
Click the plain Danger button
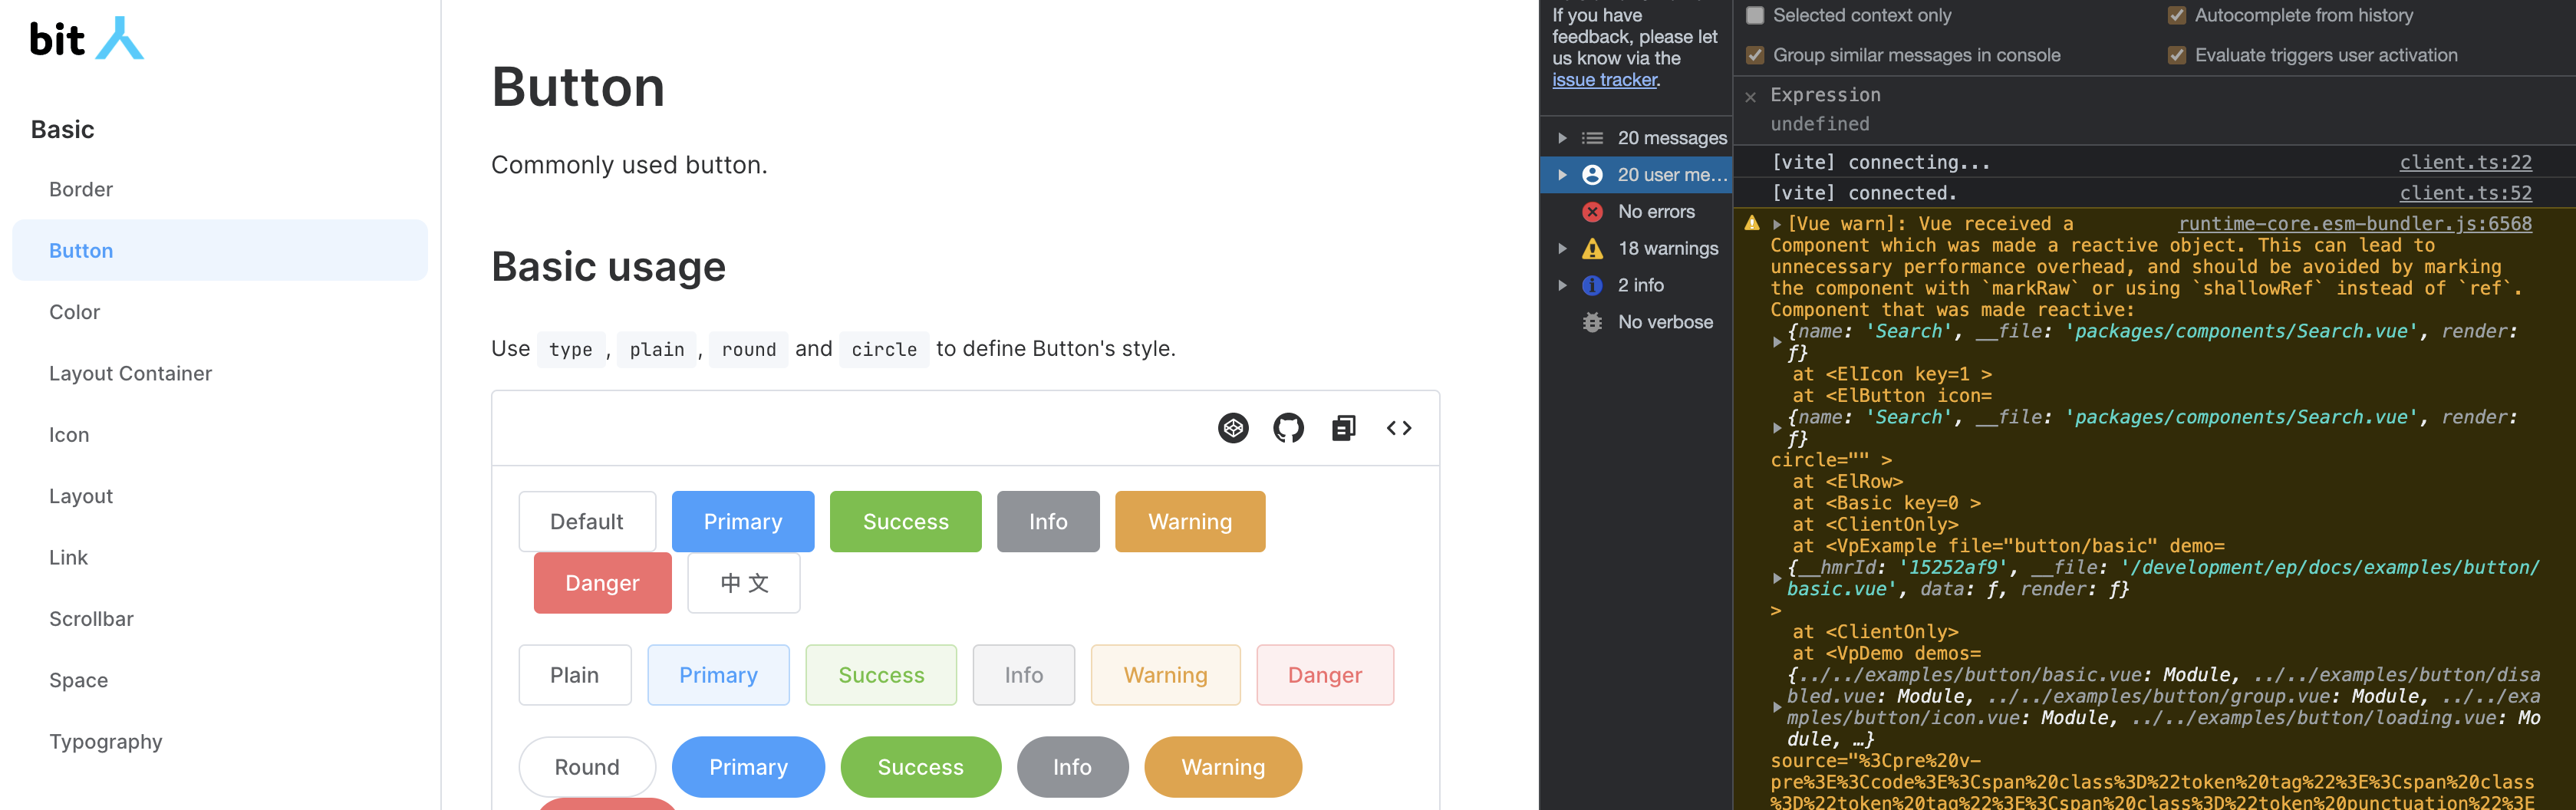coord(1325,675)
